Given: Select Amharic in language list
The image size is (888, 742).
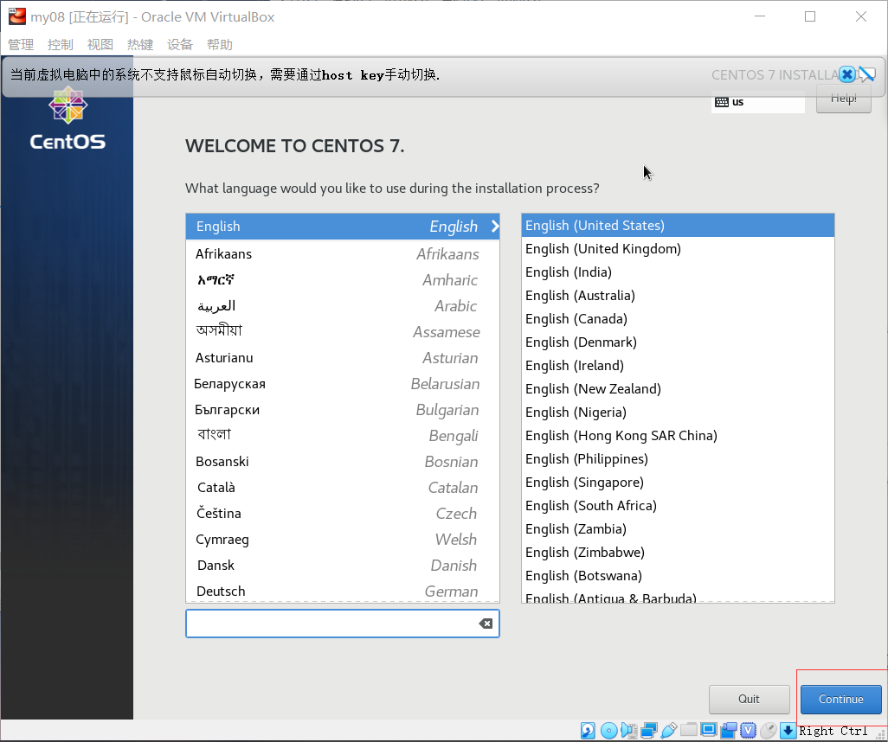Looking at the screenshot, I should (x=343, y=280).
